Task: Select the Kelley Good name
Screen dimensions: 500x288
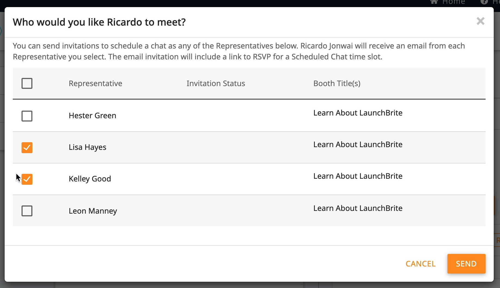Action: coord(90,179)
